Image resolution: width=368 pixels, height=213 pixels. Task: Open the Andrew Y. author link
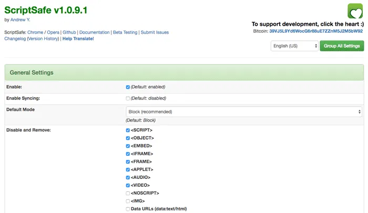[20, 20]
